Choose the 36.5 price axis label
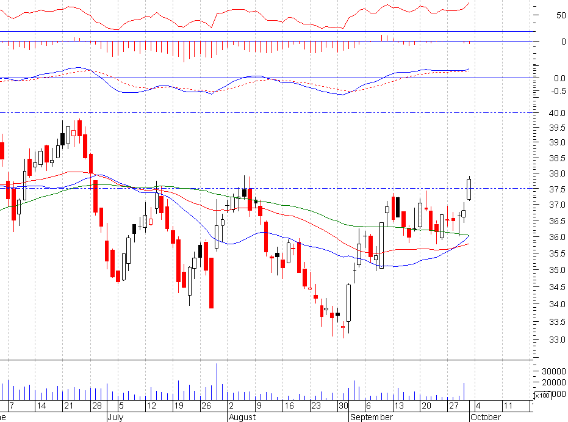568x422 pixels. 557,221
